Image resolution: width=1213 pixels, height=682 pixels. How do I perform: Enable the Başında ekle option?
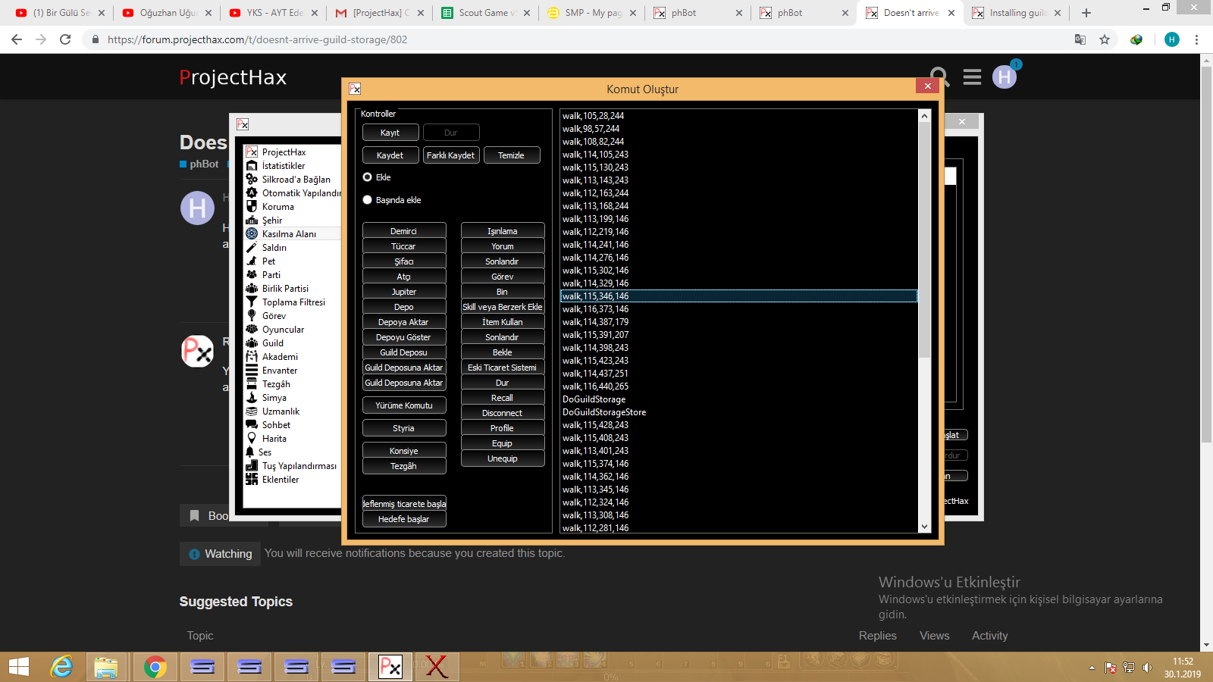coord(367,199)
